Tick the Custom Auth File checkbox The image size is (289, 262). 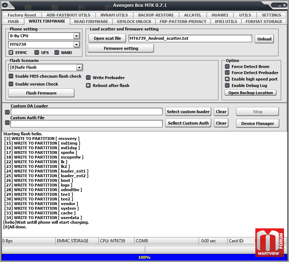(7, 122)
